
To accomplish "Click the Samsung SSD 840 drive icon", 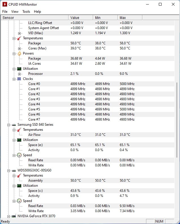I will [x=14, y=125].
